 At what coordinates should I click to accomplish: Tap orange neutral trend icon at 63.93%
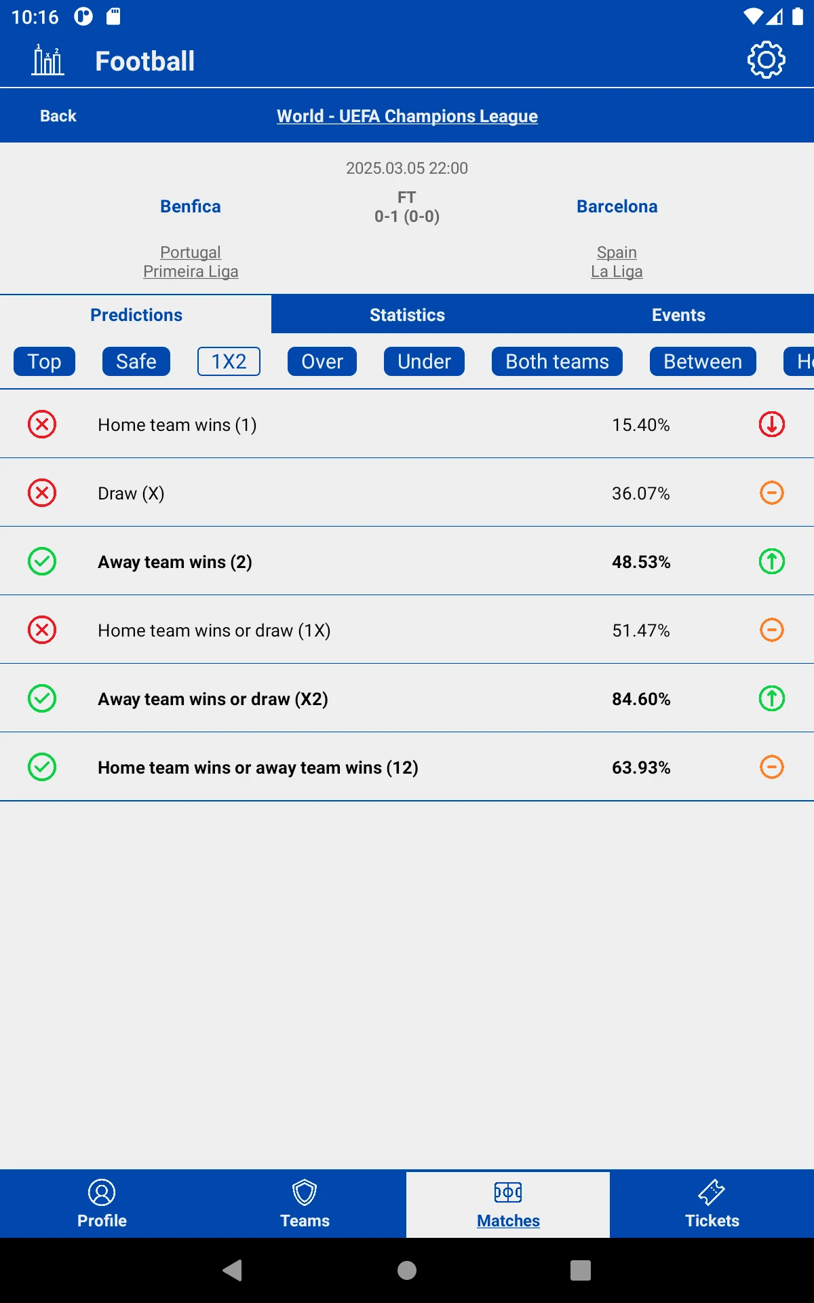pyautogui.click(x=772, y=767)
